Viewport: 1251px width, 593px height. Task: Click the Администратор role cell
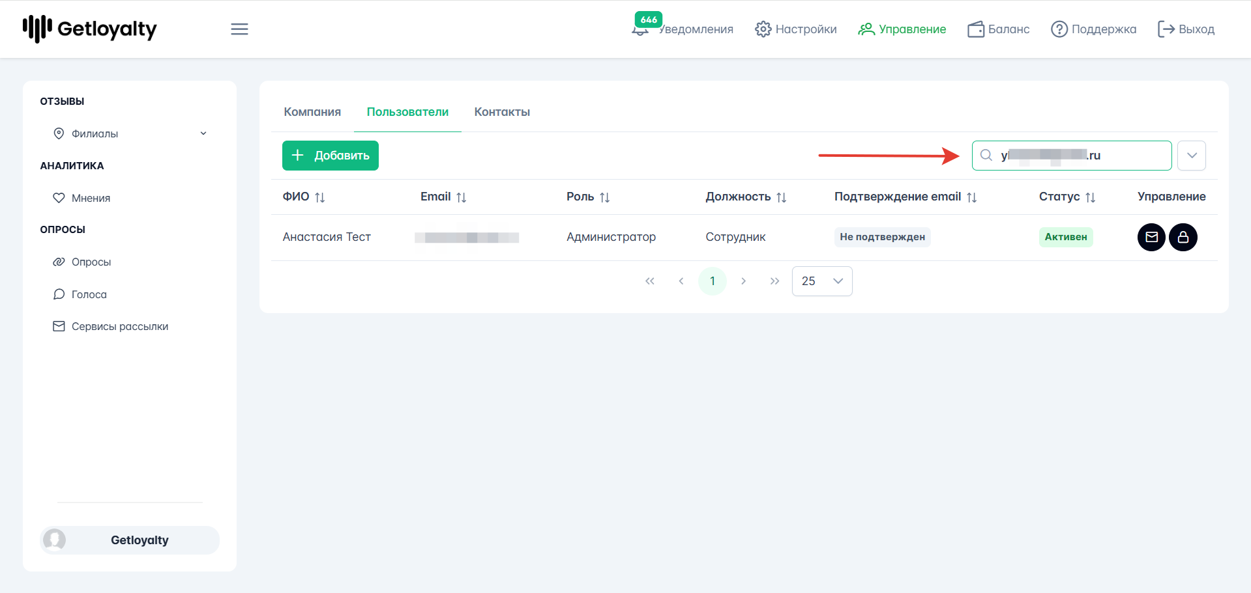tap(611, 237)
